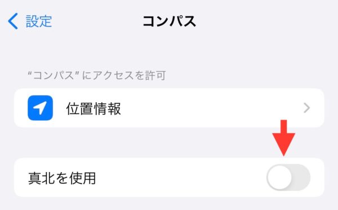Click the 設定 back button text in the navigation bar

(39, 21)
